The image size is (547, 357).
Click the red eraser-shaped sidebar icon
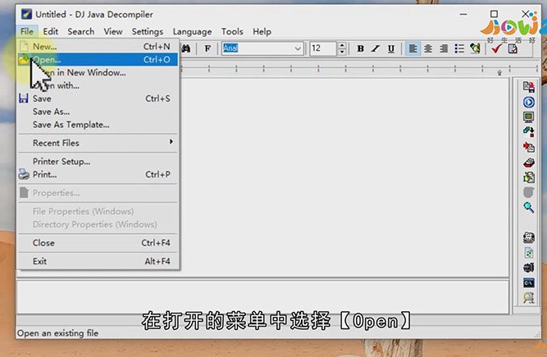528,162
